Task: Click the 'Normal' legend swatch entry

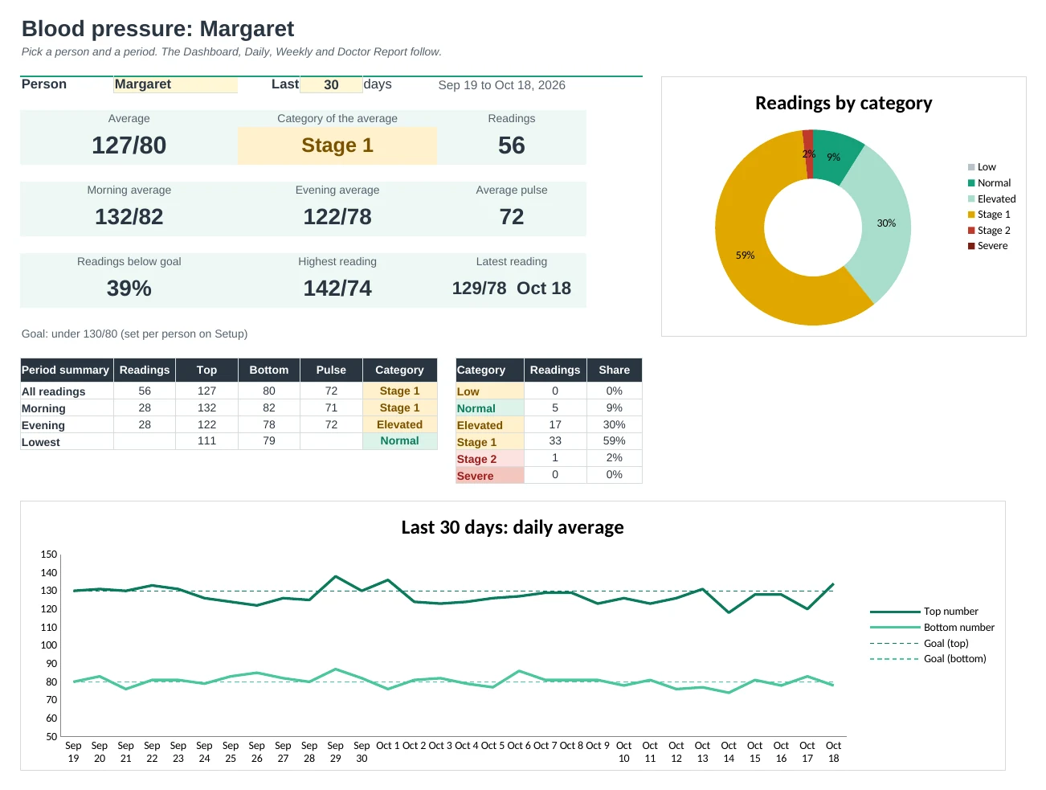Action: coord(989,183)
